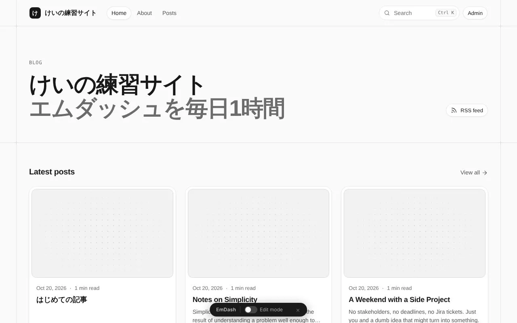The image size is (517, 323).
Task: Click the Latest posts heading
Action: coord(52,172)
